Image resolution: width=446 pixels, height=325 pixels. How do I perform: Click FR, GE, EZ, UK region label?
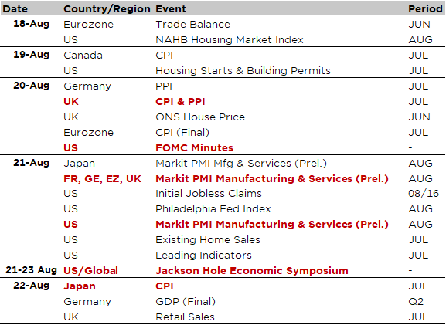[102, 178]
